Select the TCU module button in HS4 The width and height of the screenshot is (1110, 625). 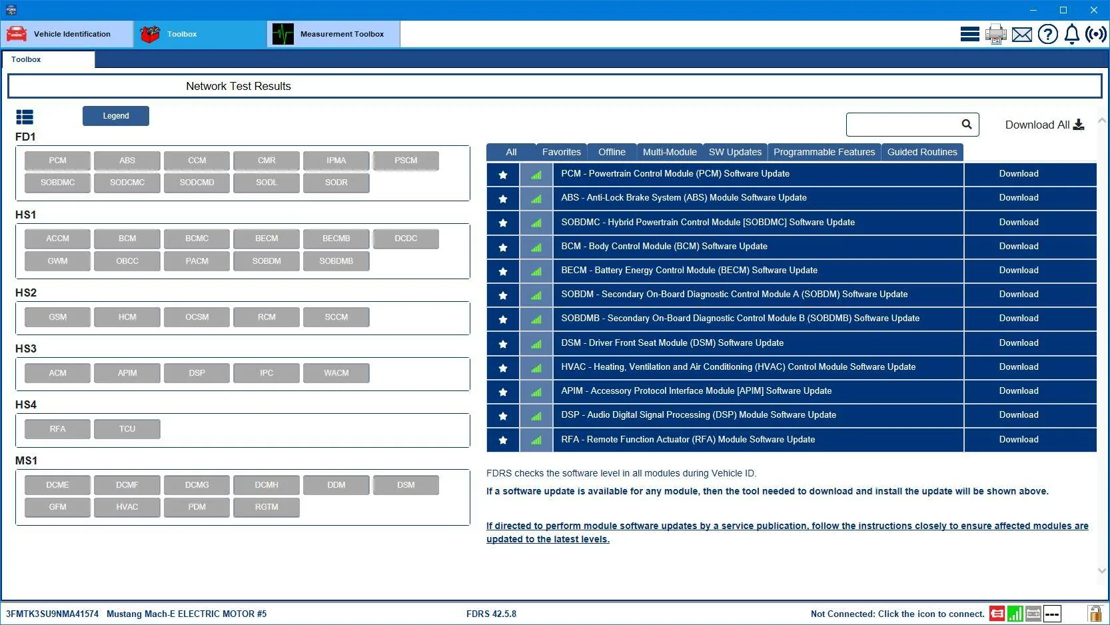(127, 429)
